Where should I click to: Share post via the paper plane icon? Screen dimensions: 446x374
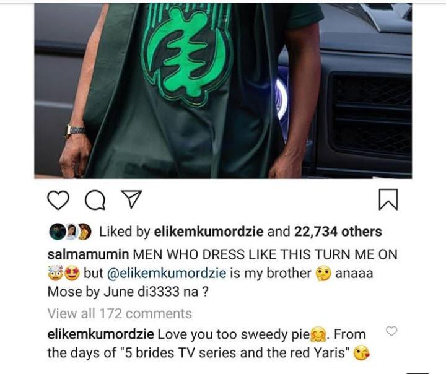[x=131, y=199]
